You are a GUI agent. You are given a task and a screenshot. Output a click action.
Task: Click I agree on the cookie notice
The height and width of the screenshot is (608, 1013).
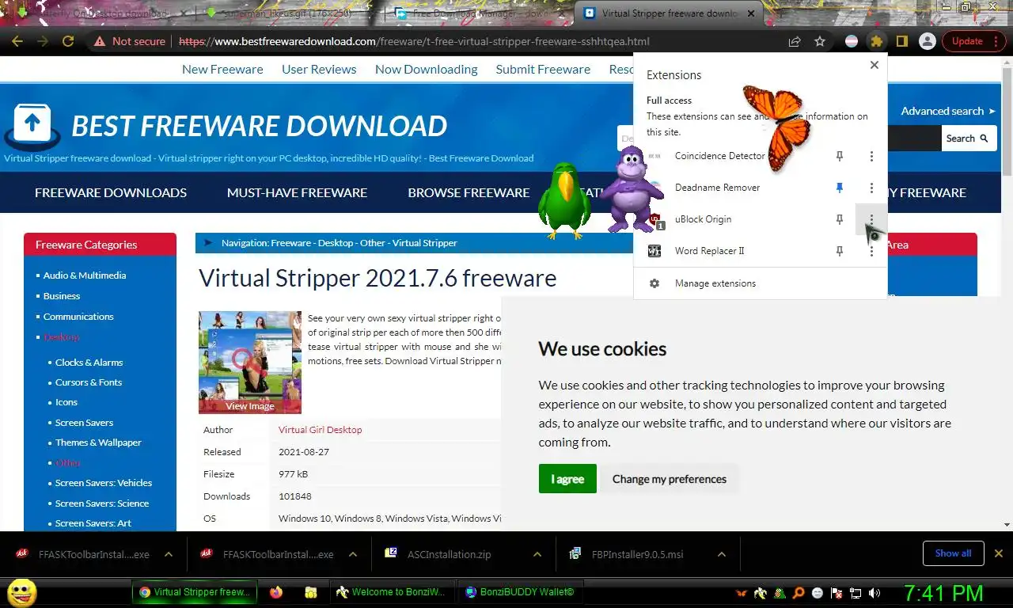coord(567,479)
